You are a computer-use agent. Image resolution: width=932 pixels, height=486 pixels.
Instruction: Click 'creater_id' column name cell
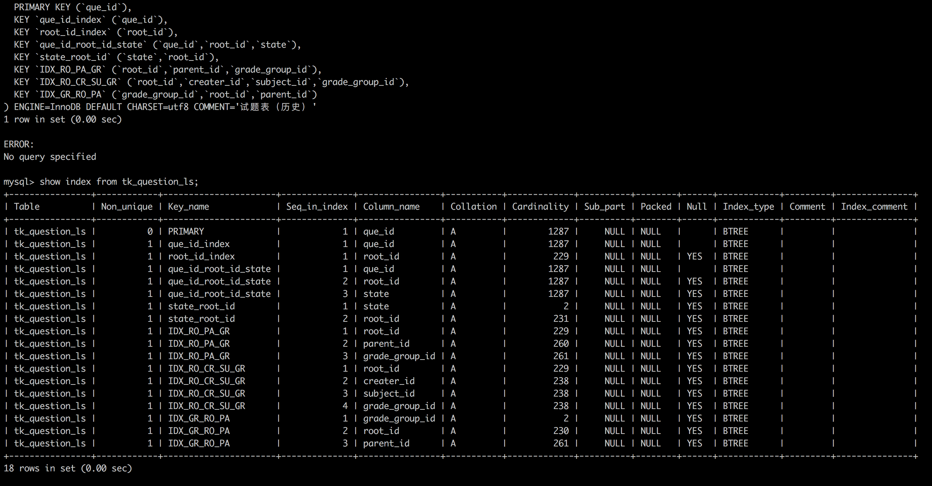[x=389, y=381]
